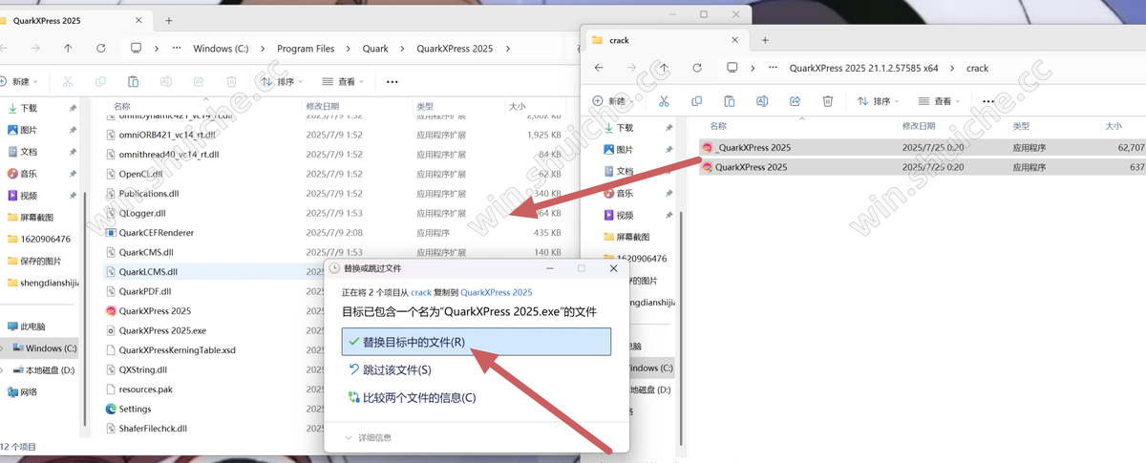Refresh the QuarkXPress 2025 folder view
Viewport: 1146px width, 463px height.
pyautogui.click(x=100, y=48)
